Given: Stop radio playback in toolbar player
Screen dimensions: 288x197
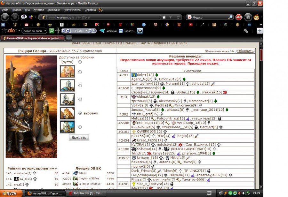Looking at the screenshot, I should [63, 31].
